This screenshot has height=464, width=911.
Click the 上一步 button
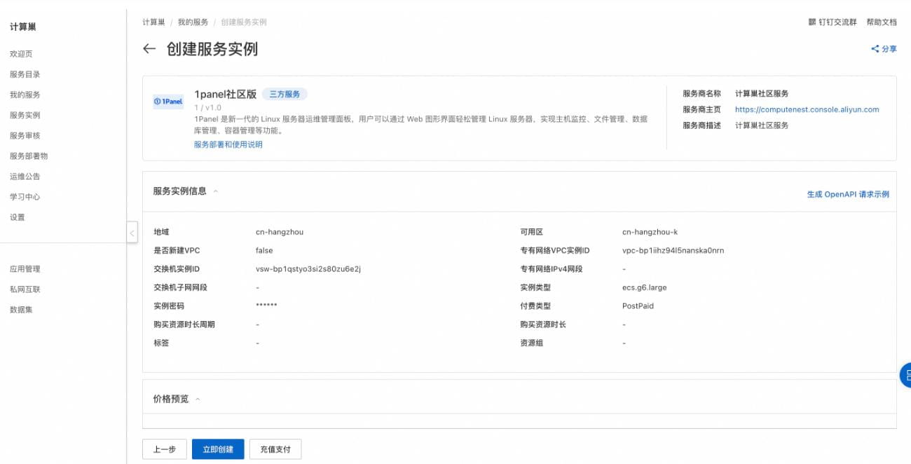click(x=164, y=449)
